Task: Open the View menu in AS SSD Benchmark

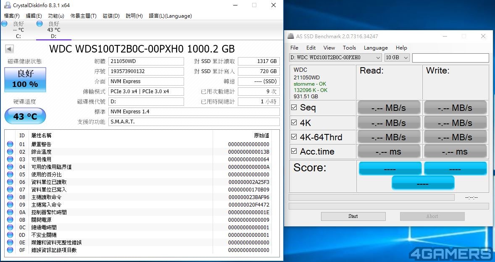Action: point(329,47)
